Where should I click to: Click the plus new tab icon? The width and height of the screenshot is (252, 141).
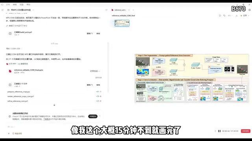133,10
